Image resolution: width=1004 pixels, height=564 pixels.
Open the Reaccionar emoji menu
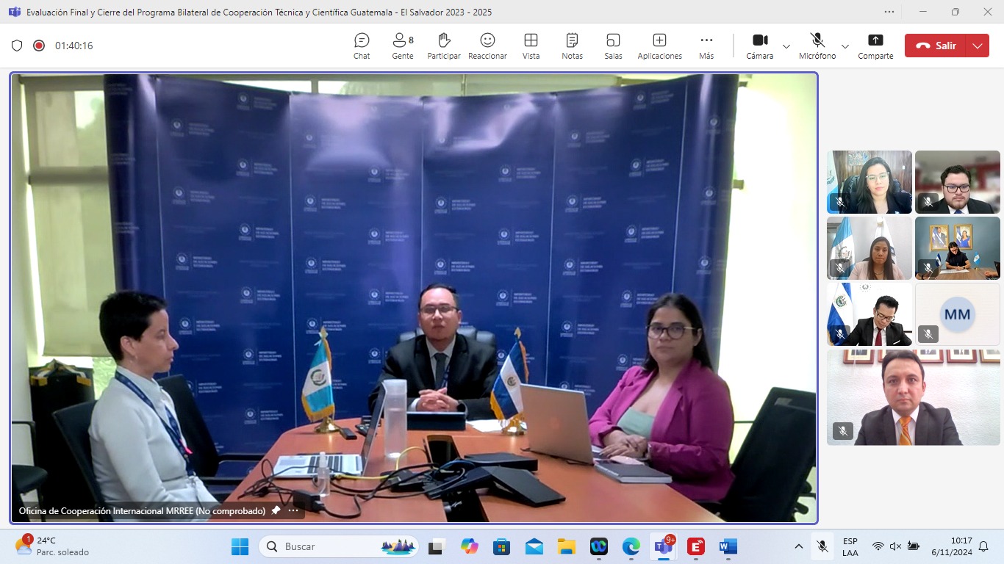click(x=487, y=46)
